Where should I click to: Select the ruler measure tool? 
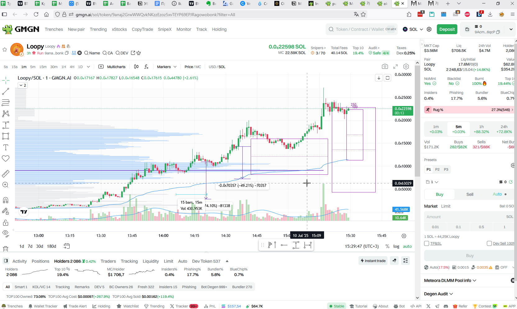click(6, 173)
